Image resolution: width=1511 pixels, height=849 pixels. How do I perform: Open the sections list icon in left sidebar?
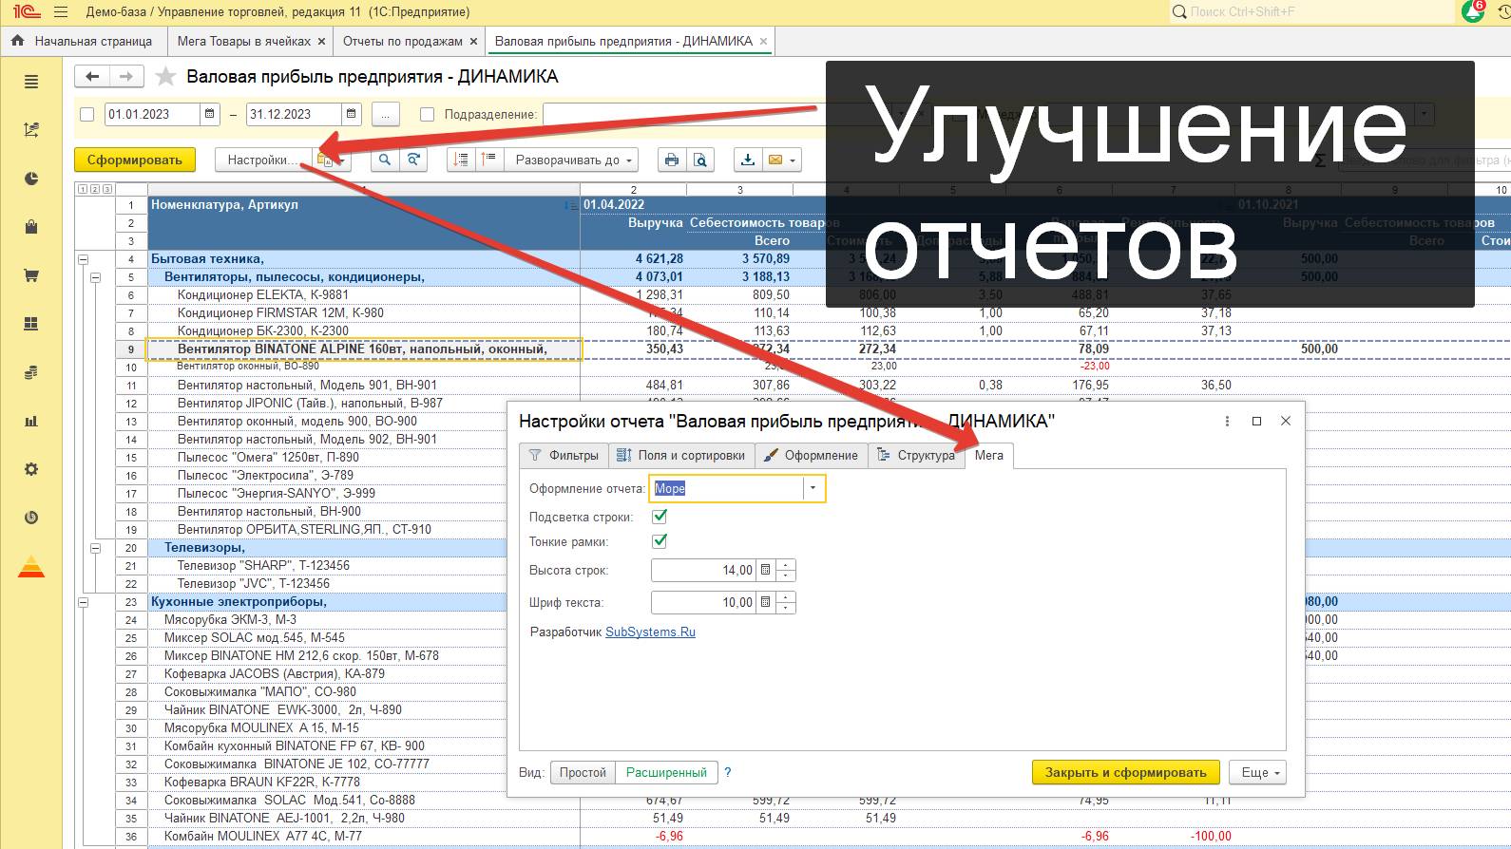click(31, 83)
